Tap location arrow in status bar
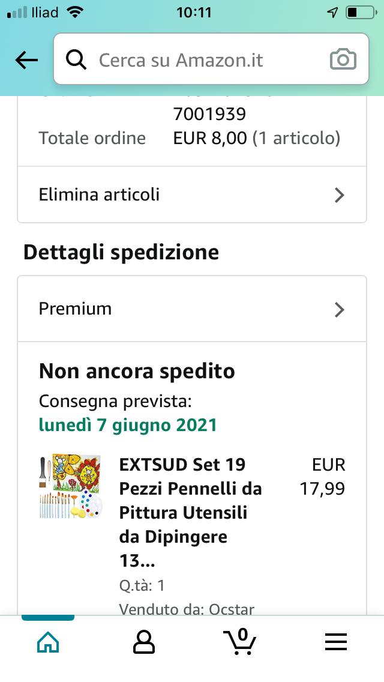 (x=333, y=13)
